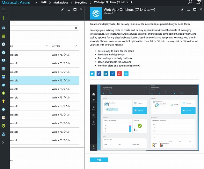Open the Recent clock icon in sidebar

click(x=4, y=44)
